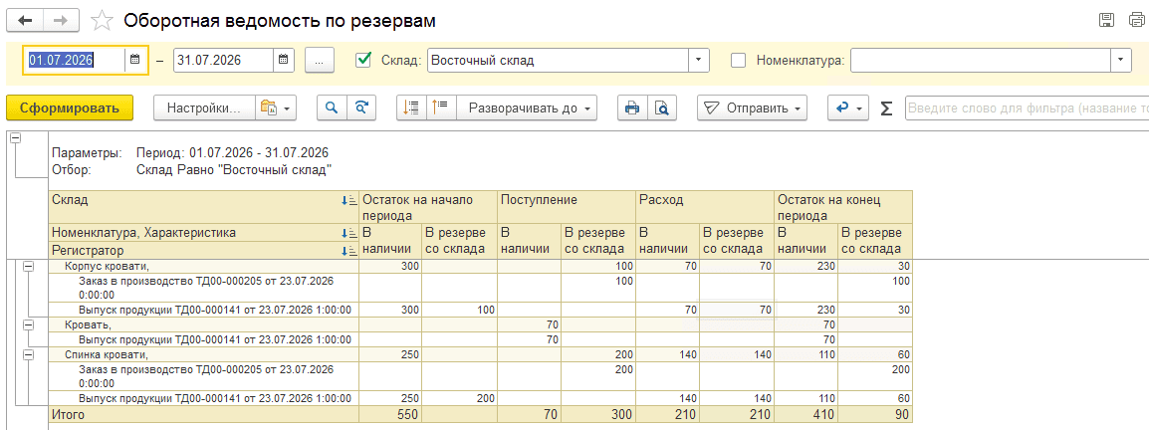Click sort icon in Склад header
This screenshot has height=430, width=1149.
coord(349,199)
